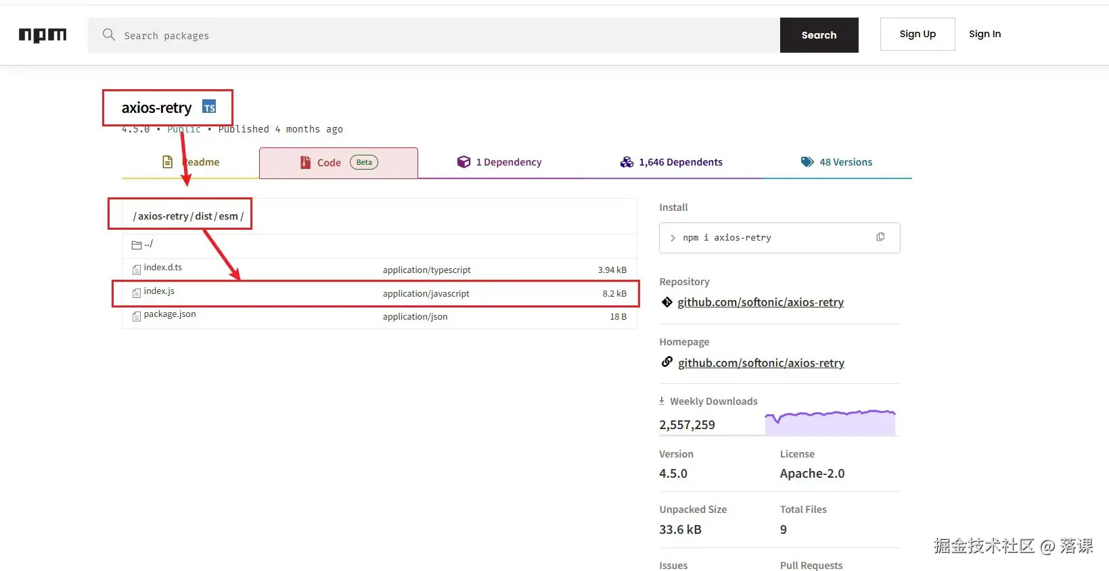Click the Versions tags icon
1109x571 pixels.
point(807,162)
